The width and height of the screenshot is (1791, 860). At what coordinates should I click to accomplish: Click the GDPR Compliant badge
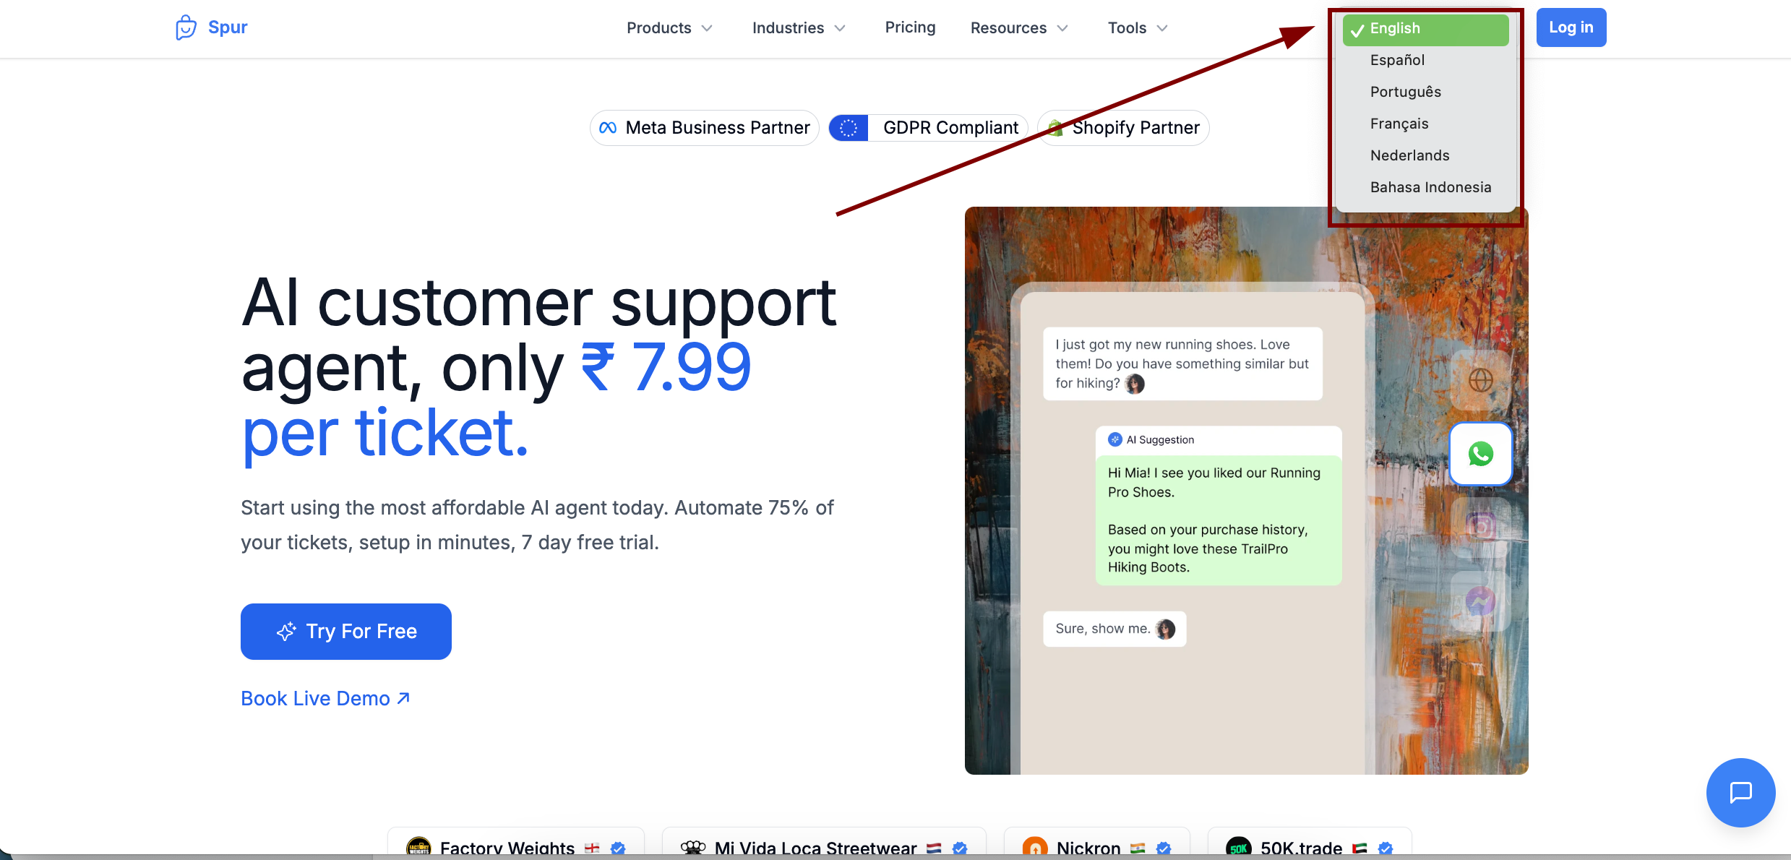tap(928, 128)
